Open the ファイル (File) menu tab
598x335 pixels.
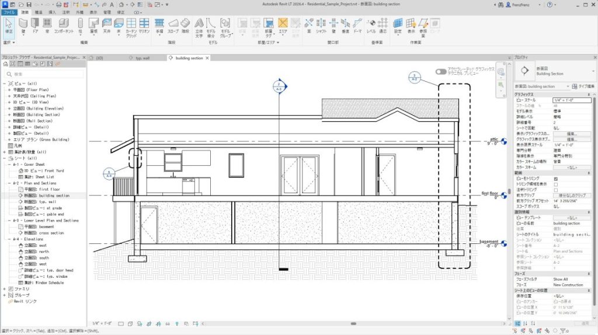pos(9,12)
